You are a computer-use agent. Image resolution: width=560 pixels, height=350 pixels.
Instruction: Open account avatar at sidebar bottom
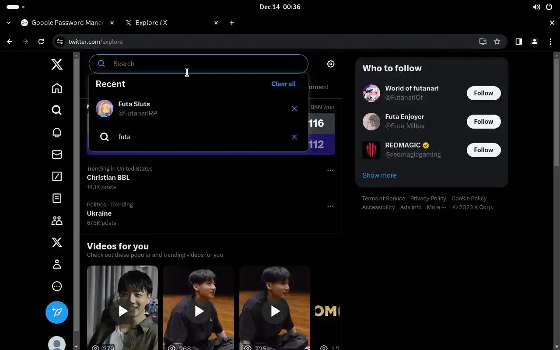[x=57, y=344]
